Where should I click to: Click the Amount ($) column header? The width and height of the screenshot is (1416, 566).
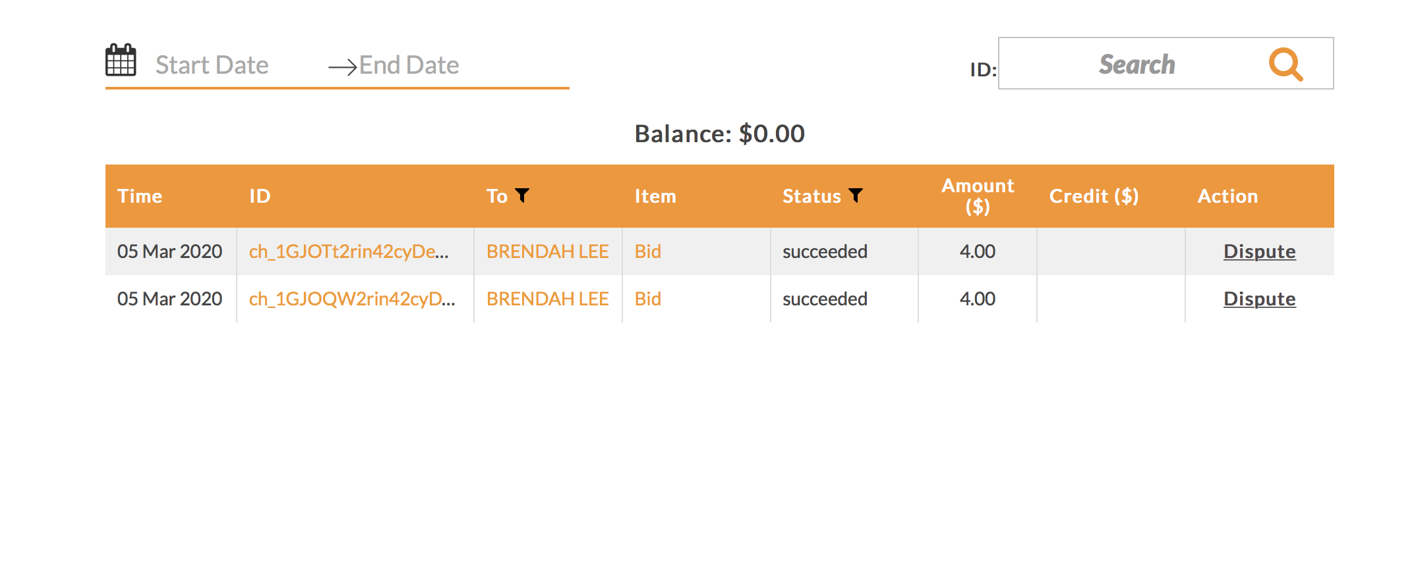(x=977, y=196)
